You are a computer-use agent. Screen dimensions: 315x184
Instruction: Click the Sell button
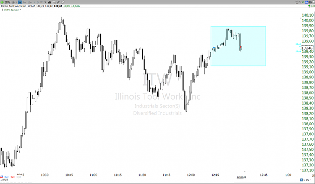(x=13, y=177)
